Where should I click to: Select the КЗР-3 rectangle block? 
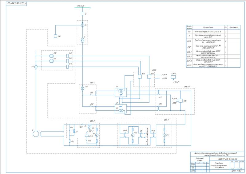pos(173,77)
